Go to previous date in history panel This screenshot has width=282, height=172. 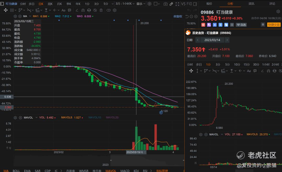click(198, 40)
